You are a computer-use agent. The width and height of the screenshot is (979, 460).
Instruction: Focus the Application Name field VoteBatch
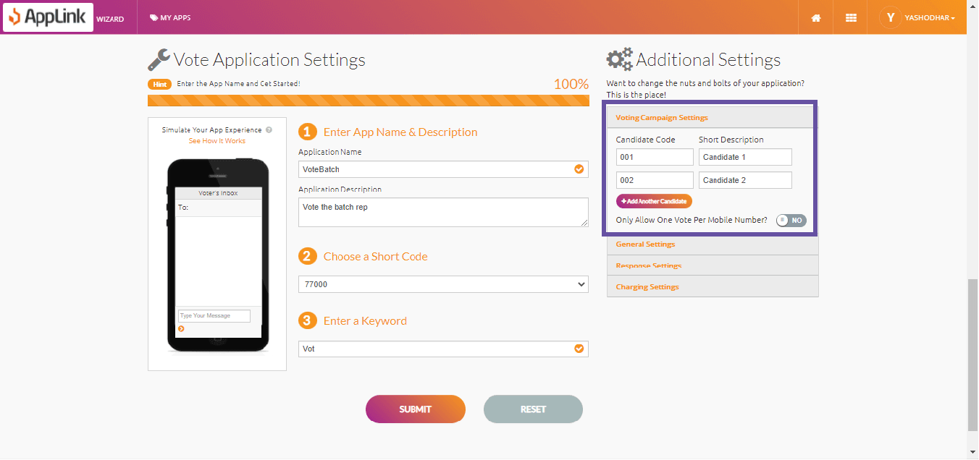click(443, 169)
